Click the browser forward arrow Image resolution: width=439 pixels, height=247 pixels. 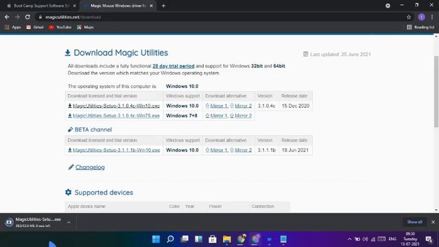pyautogui.click(x=17, y=17)
